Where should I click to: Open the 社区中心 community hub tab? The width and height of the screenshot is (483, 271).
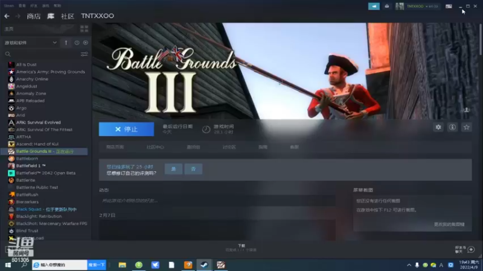155,147
